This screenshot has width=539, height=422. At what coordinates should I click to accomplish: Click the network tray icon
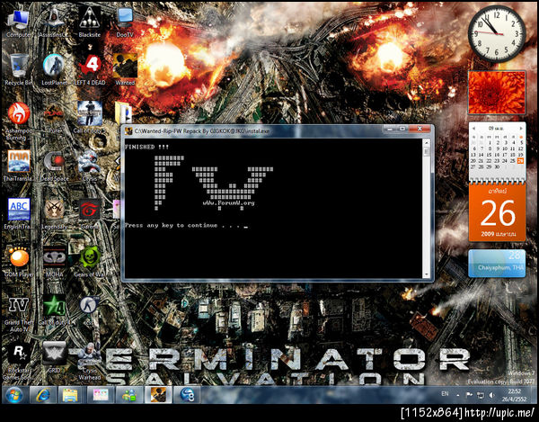coord(481,395)
